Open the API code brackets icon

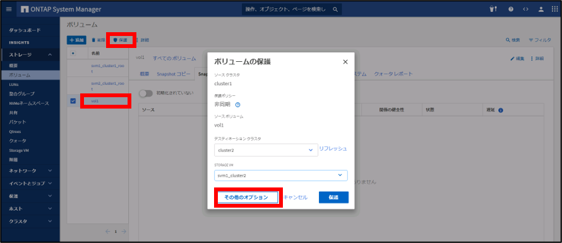pyautogui.click(x=525, y=9)
